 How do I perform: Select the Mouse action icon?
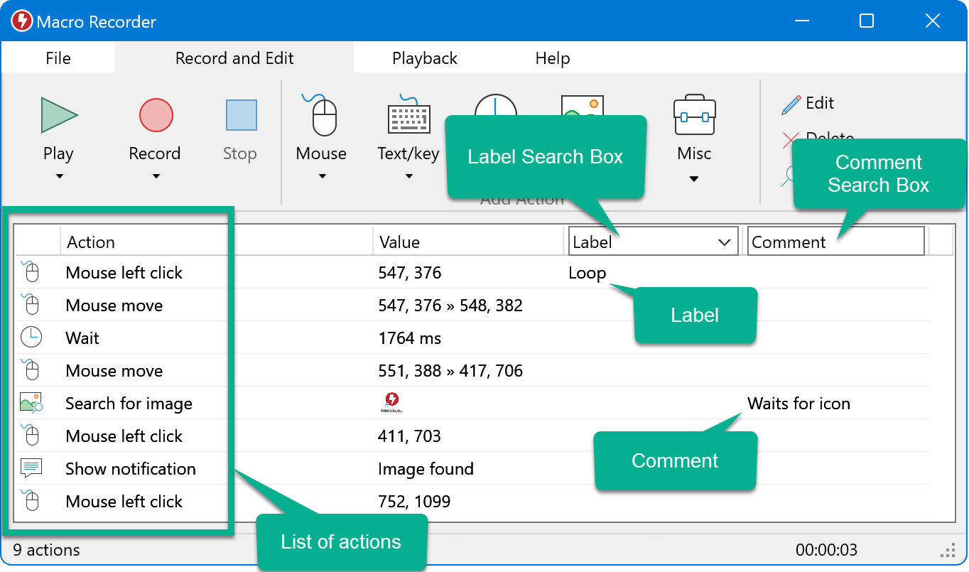[x=323, y=115]
